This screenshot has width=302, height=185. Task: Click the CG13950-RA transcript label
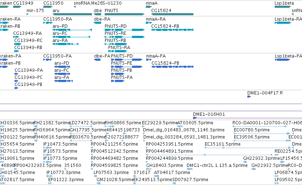click(57, 19)
